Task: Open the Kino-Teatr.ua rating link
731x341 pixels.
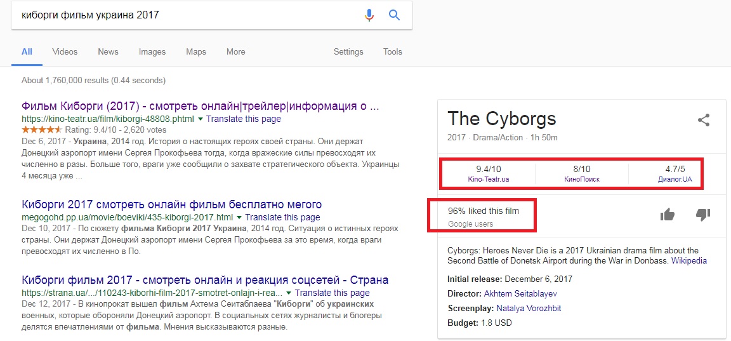Action: tap(488, 180)
